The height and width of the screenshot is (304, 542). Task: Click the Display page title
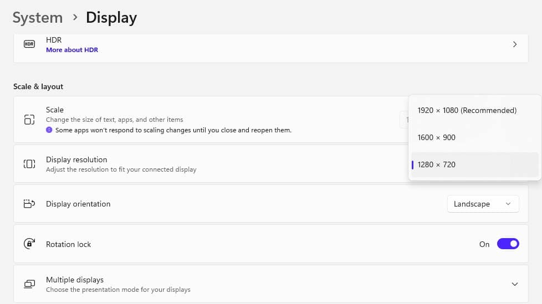pos(111,18)
